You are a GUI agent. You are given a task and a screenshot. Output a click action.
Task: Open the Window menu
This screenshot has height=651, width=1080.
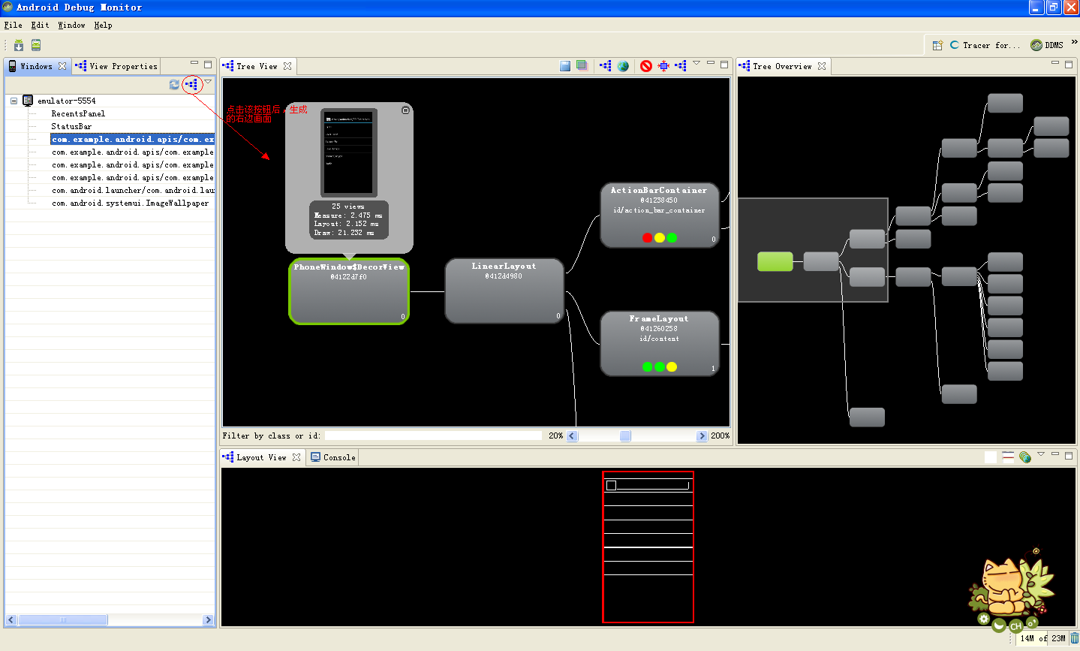click(71, 25)
